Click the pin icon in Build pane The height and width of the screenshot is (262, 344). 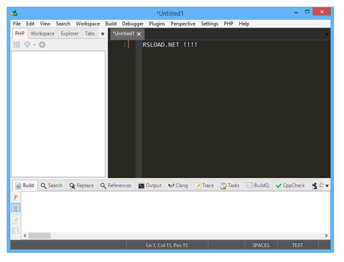click(16, 197)
